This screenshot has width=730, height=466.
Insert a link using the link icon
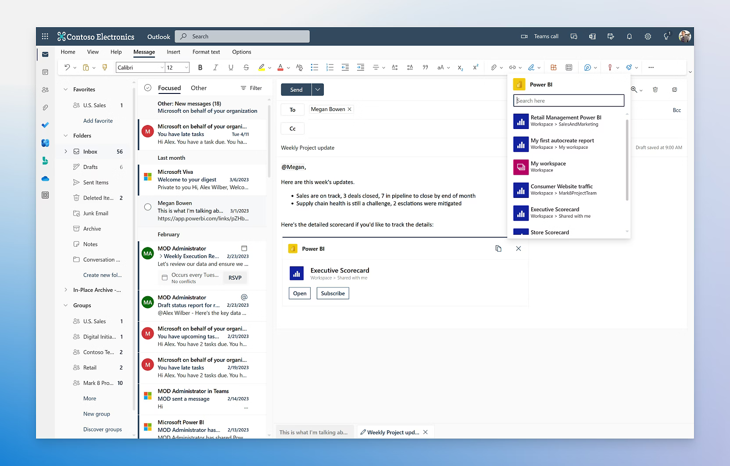[512, 67]
